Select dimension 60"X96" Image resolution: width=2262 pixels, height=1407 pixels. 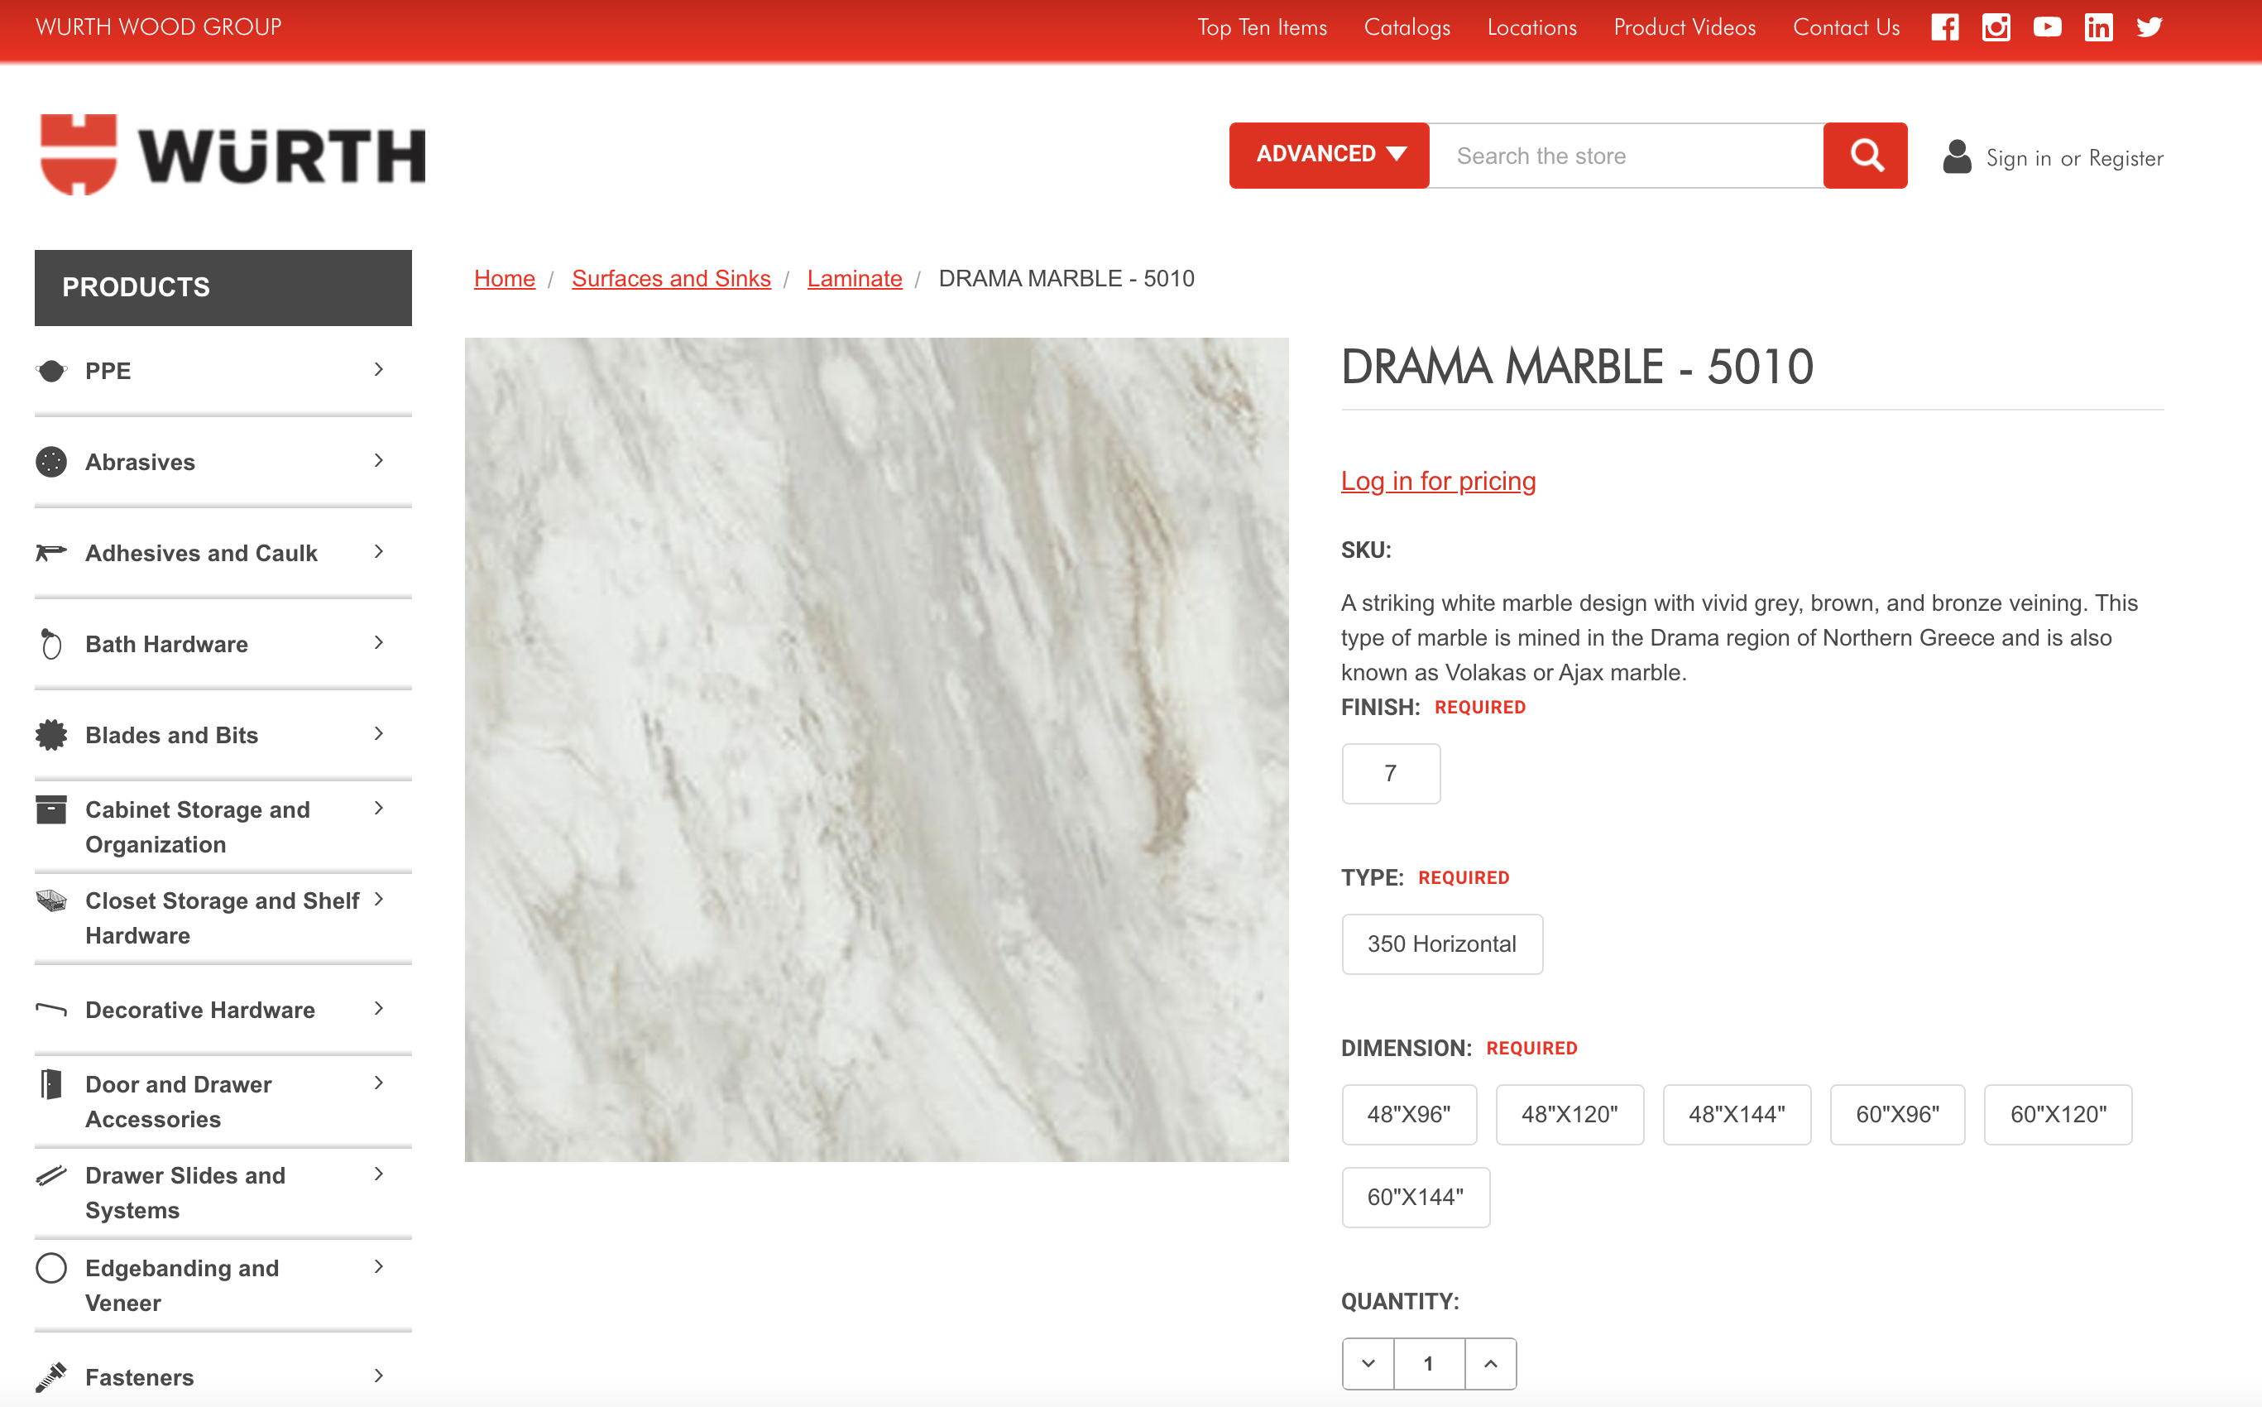pos(1897,1114)
